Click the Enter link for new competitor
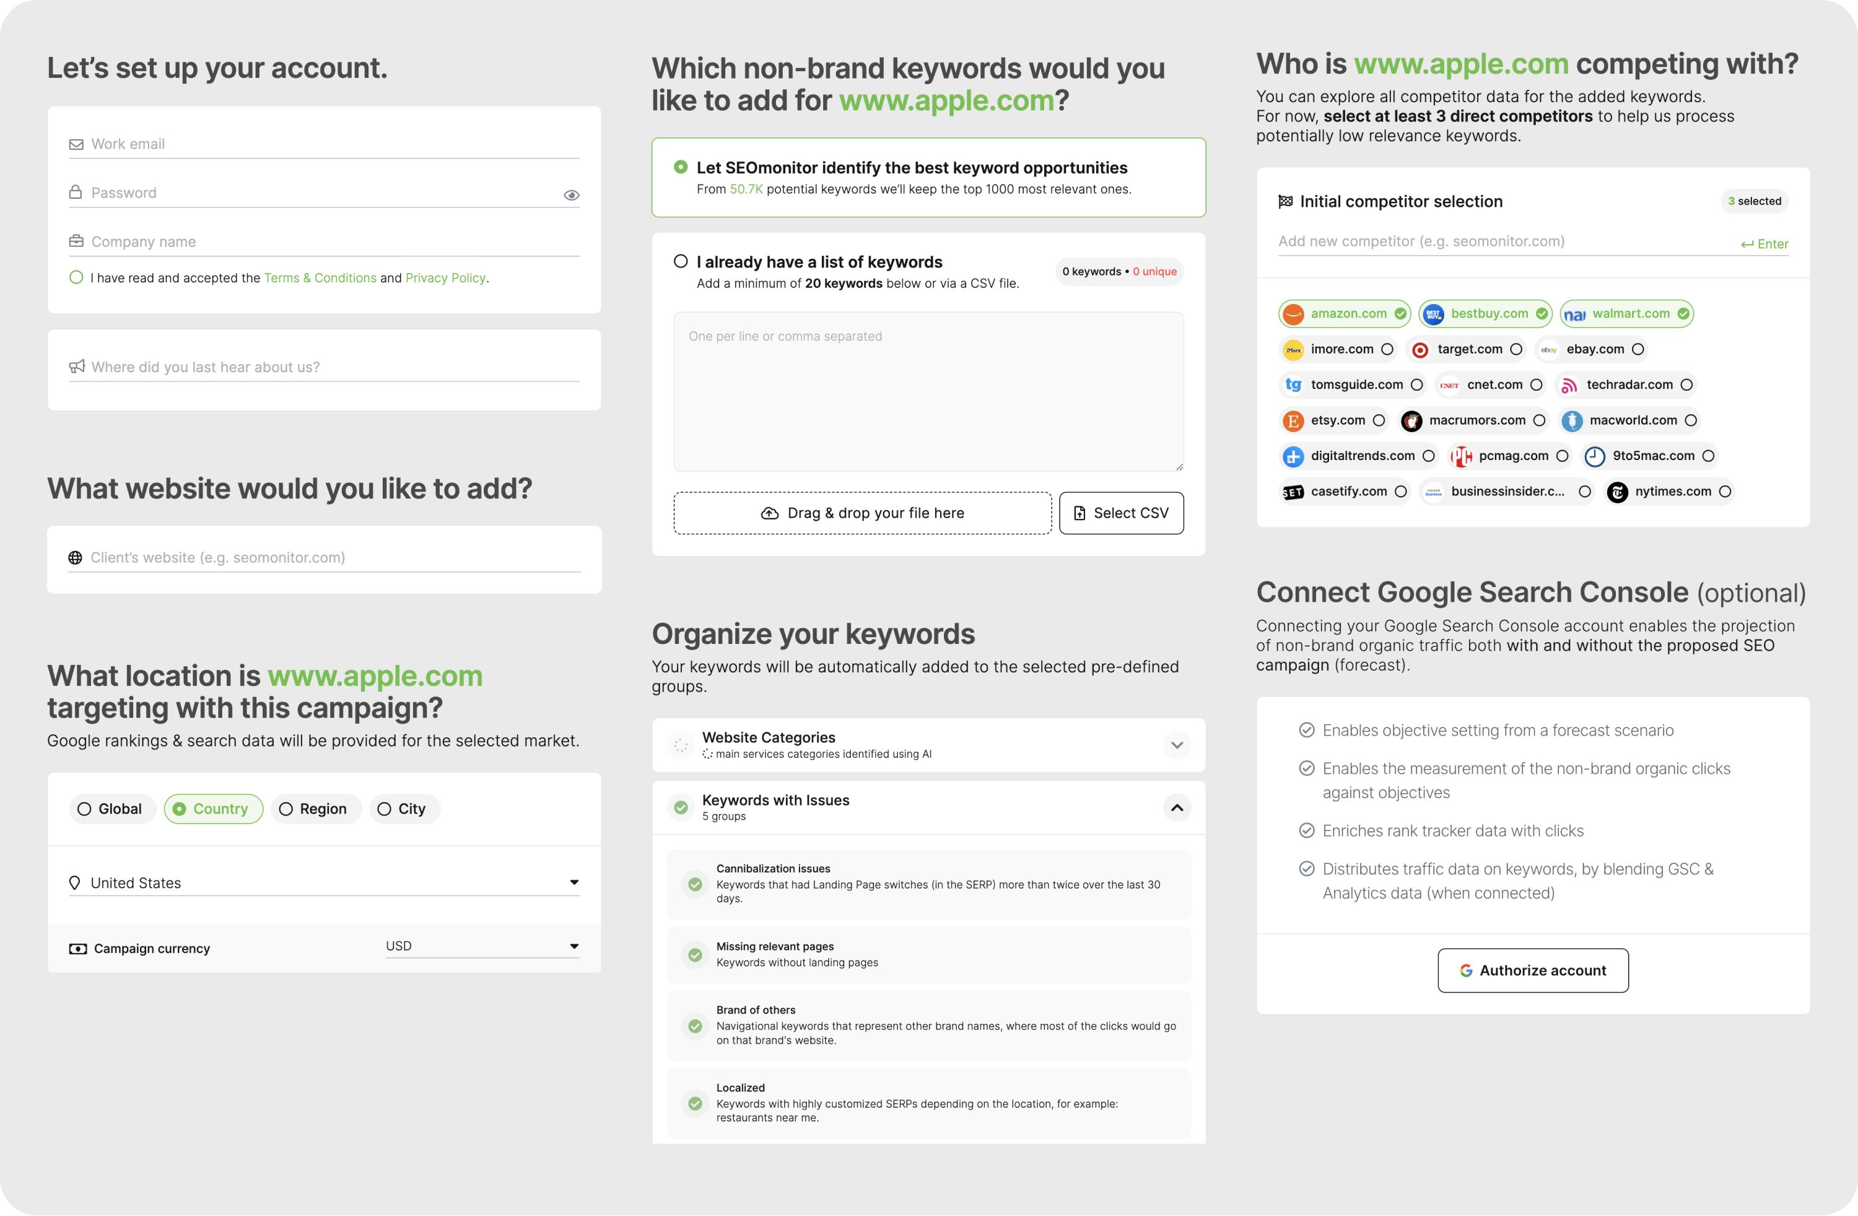This screenshot has height=1216, width=1858. (1764, 245)
